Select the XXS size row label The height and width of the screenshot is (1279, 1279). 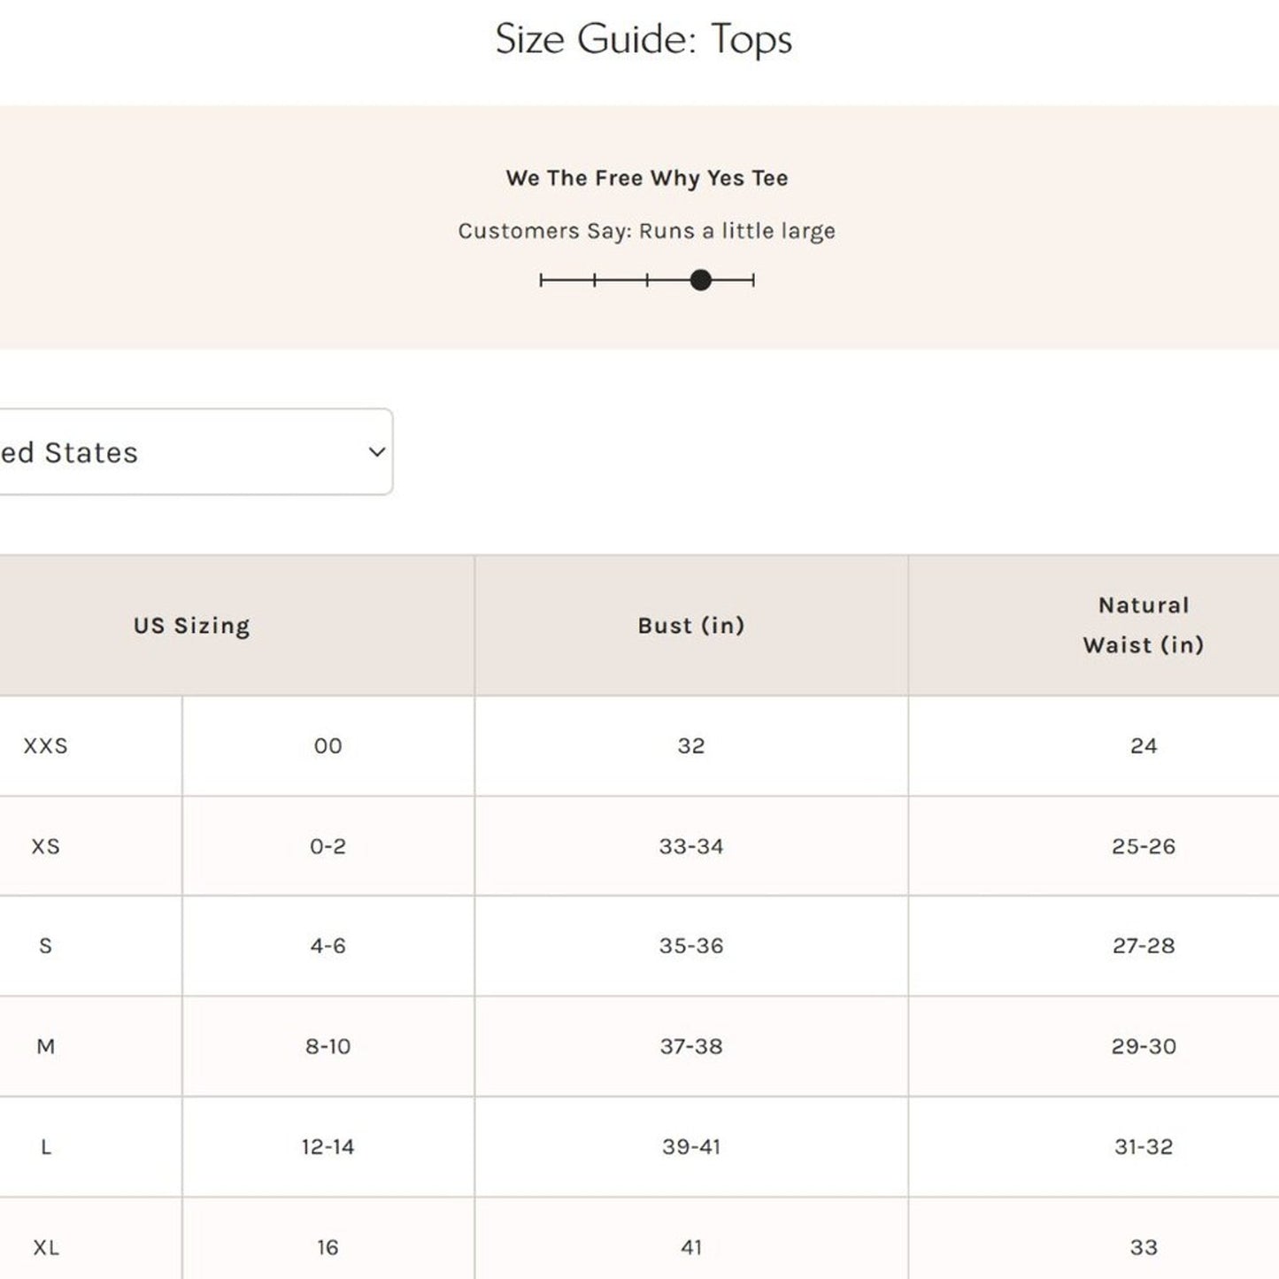pos(46,746)
